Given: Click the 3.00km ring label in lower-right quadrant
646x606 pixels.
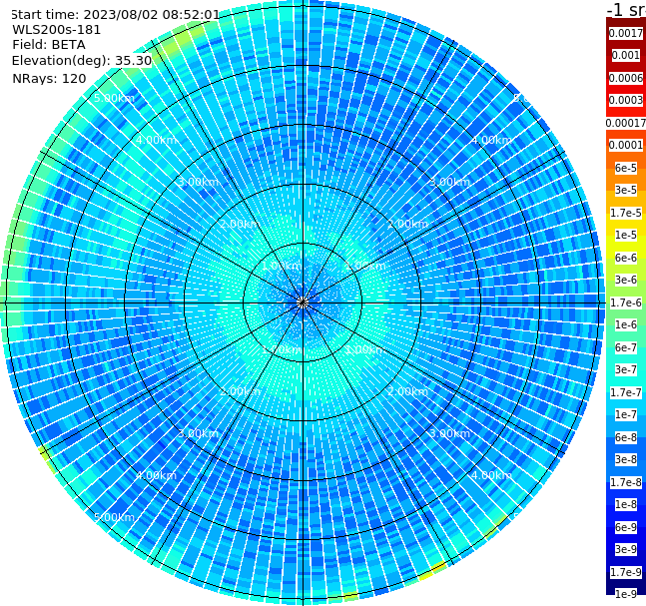Looking at the screenshot, I should point(449,433).
